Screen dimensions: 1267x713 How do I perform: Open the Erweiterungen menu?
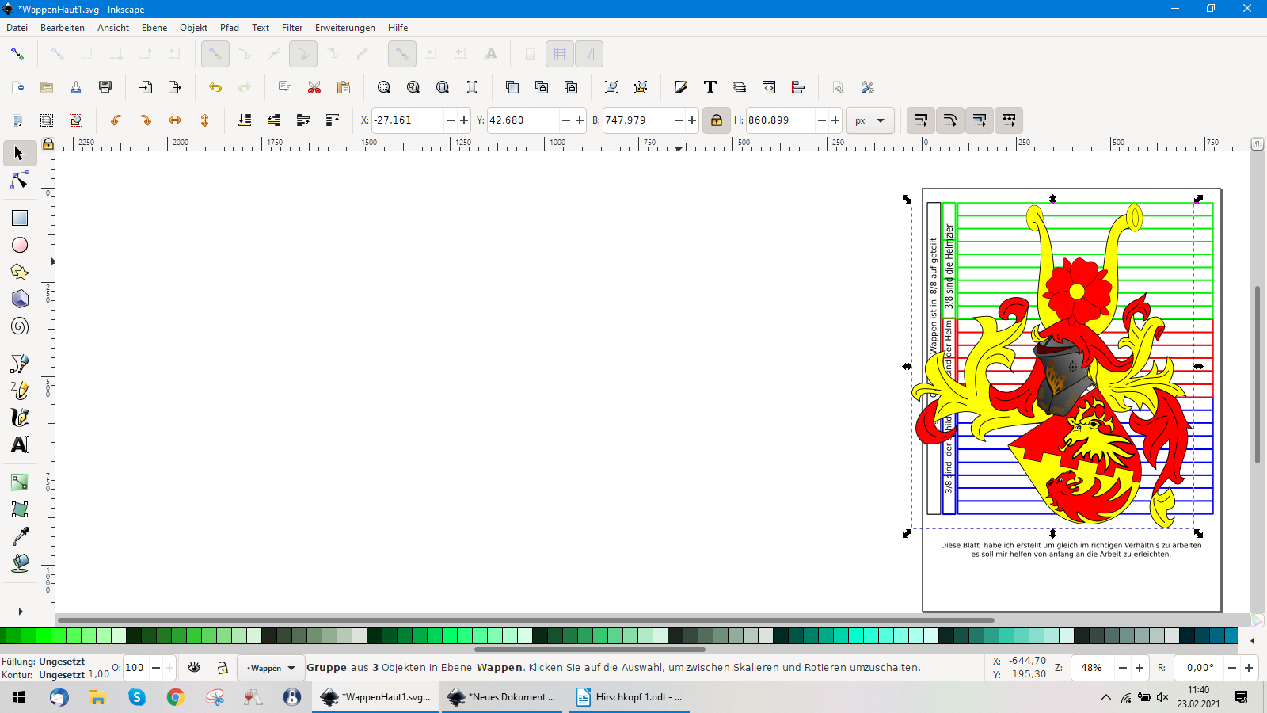(x=344, y=28)
